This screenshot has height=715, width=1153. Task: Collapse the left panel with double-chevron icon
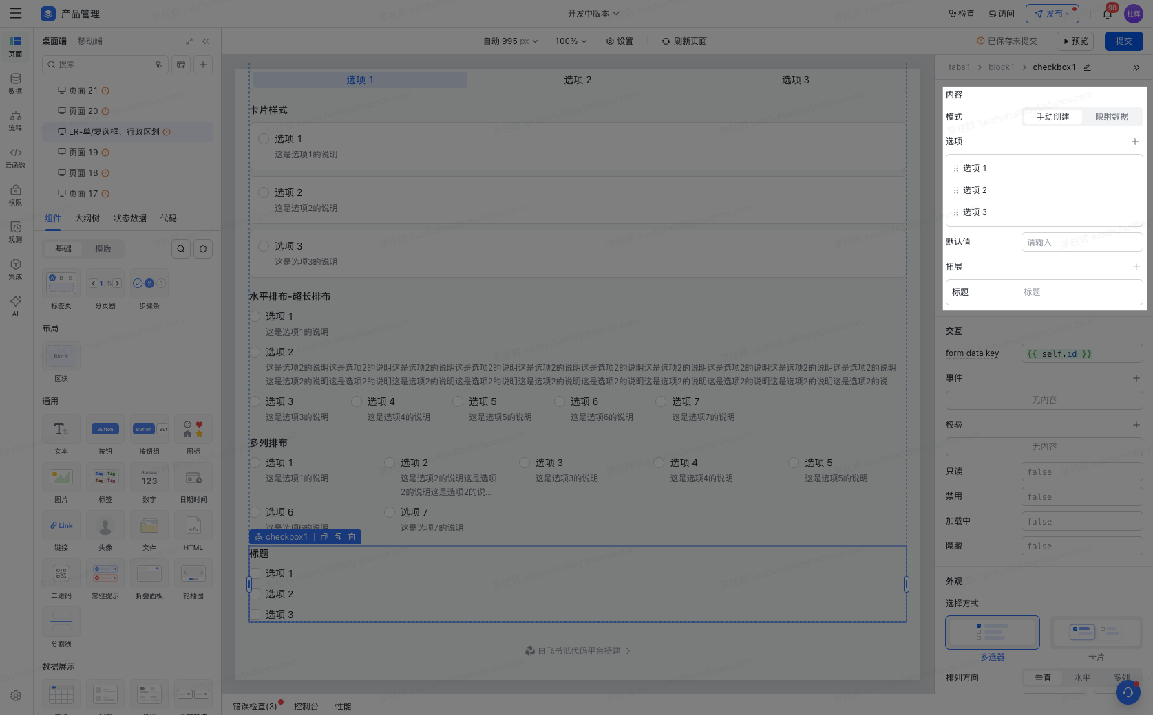(x=206, y=41)
